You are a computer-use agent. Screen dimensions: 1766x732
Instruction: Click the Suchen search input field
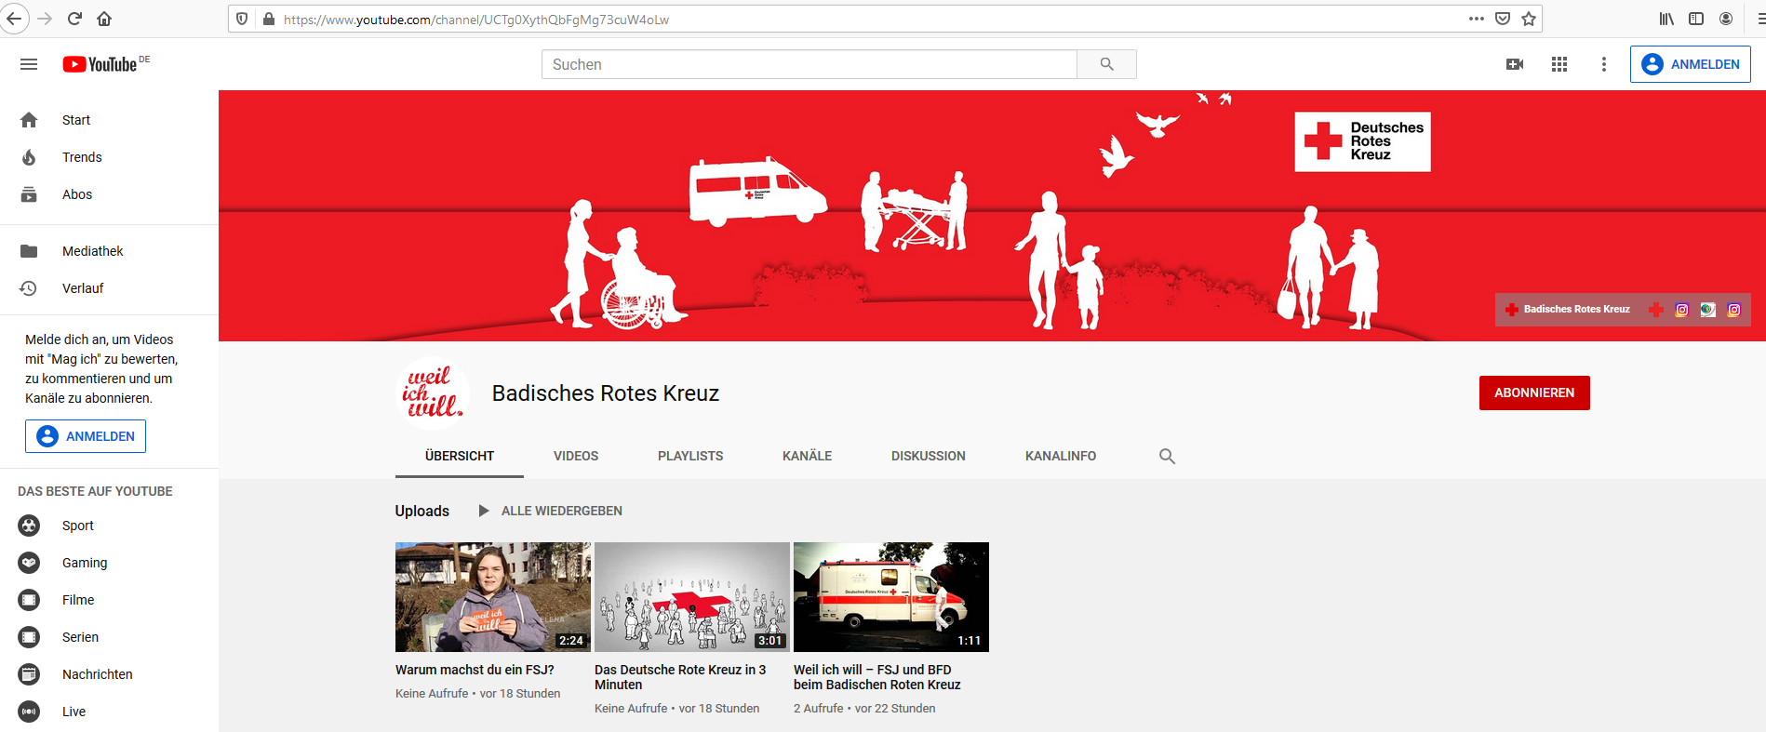click(x=809, y=64)
